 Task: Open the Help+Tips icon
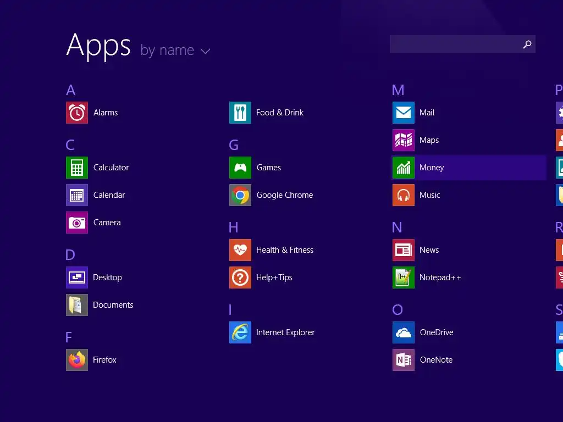pyautogui.click(x=240, y=277)
